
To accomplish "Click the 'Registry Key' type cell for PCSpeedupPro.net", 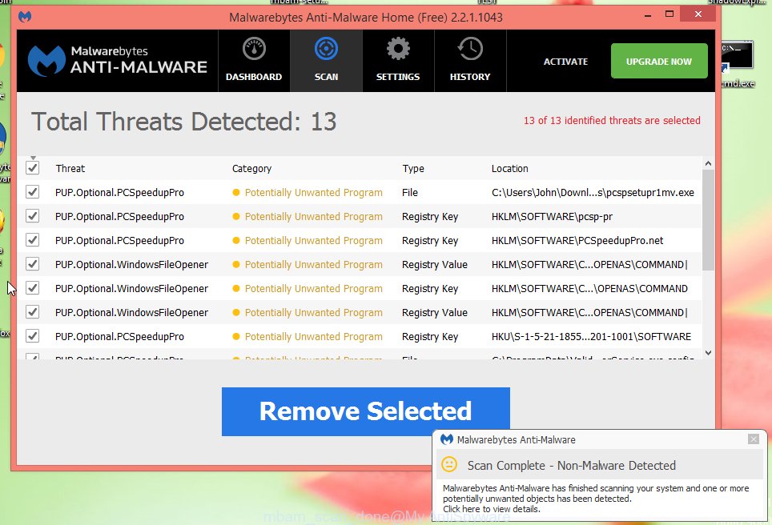I will click(430, 241).
